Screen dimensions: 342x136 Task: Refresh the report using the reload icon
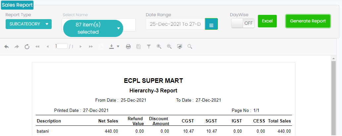(27, 47)
